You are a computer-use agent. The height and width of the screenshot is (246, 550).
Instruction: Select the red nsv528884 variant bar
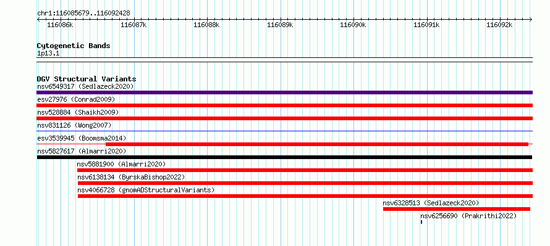[284, 118]
